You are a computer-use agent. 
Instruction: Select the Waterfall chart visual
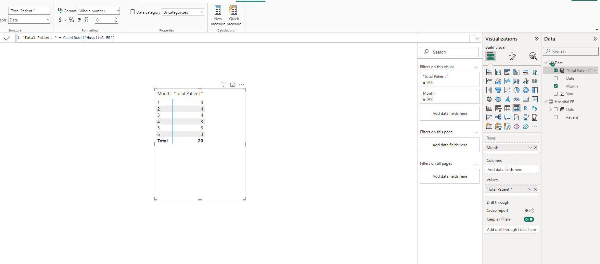[489, 90]
